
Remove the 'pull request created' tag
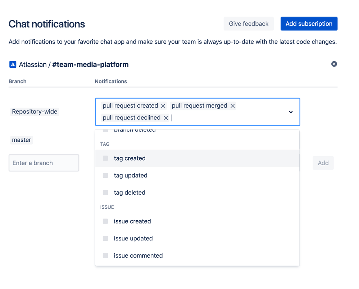163,106
